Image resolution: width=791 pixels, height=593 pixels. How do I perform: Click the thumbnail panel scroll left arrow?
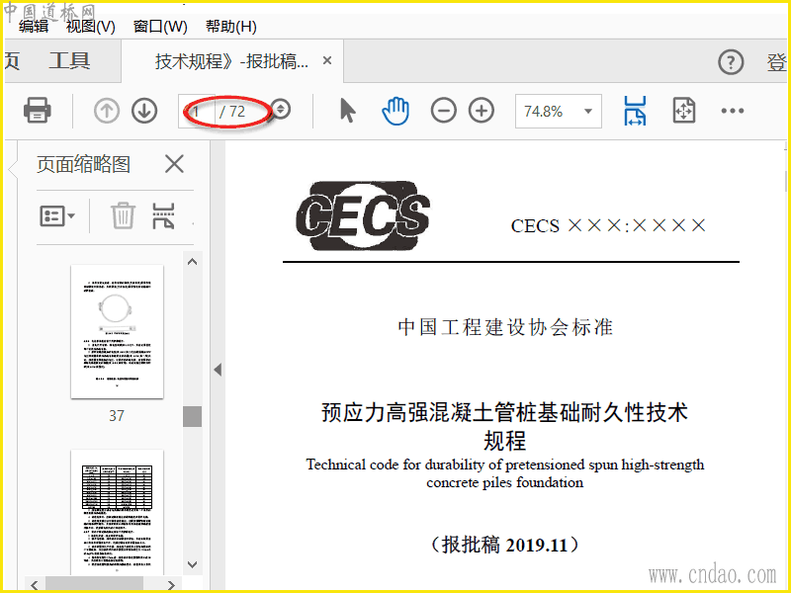35,585
